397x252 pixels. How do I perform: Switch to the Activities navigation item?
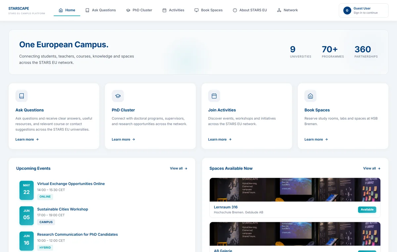(x=173, y=10)
